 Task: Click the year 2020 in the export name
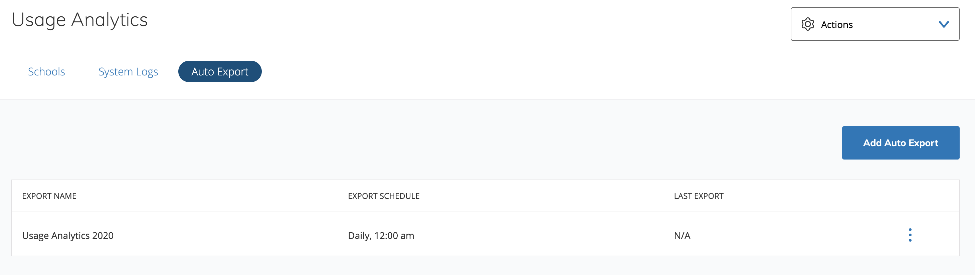(103, 235)
